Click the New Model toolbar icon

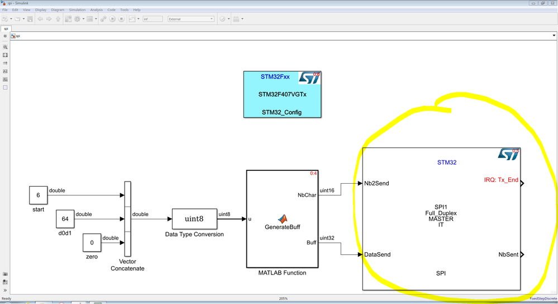[5, 19]
